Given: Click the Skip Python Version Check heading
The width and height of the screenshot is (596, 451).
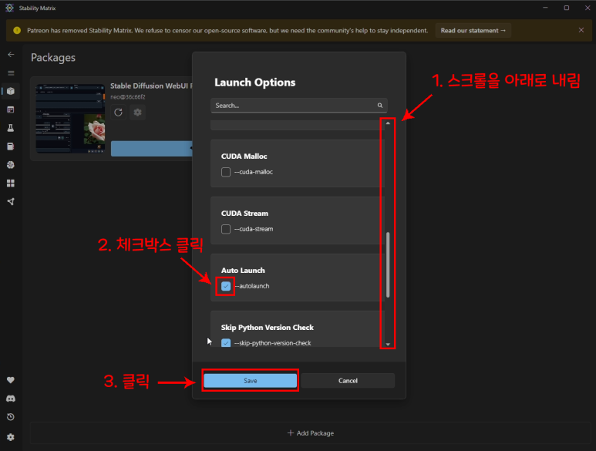Looking at the screenshot, I should point(268,327).
